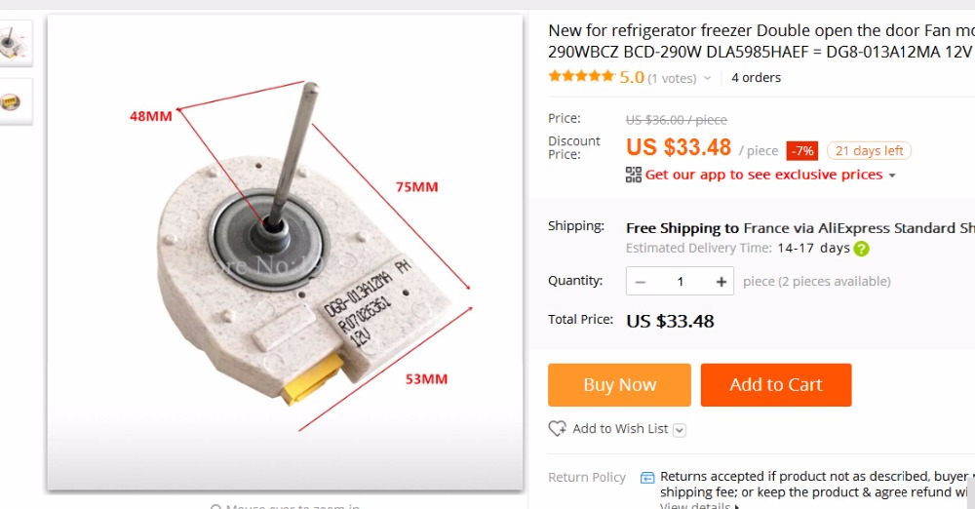Increase quantity with the plus button
Viewport: 975px width, 509px height.
721,282
